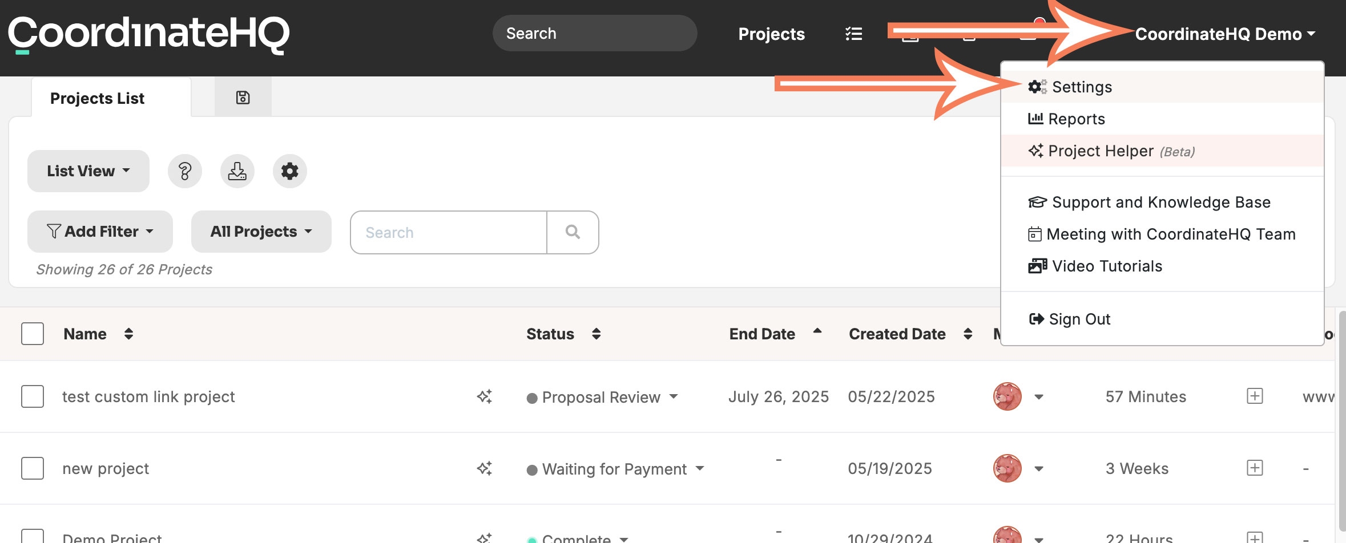Check the box for test custom link project
Image resolution: width=1346 pixels, height=543 pixels.
tap(33, 396)
